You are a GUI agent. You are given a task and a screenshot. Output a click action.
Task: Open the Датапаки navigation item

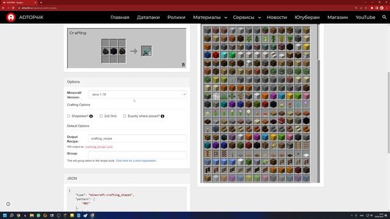pos(148,18)
